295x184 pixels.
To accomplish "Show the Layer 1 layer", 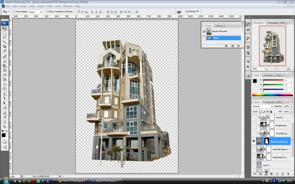I will pyautogui.click(x=254, y=165).
